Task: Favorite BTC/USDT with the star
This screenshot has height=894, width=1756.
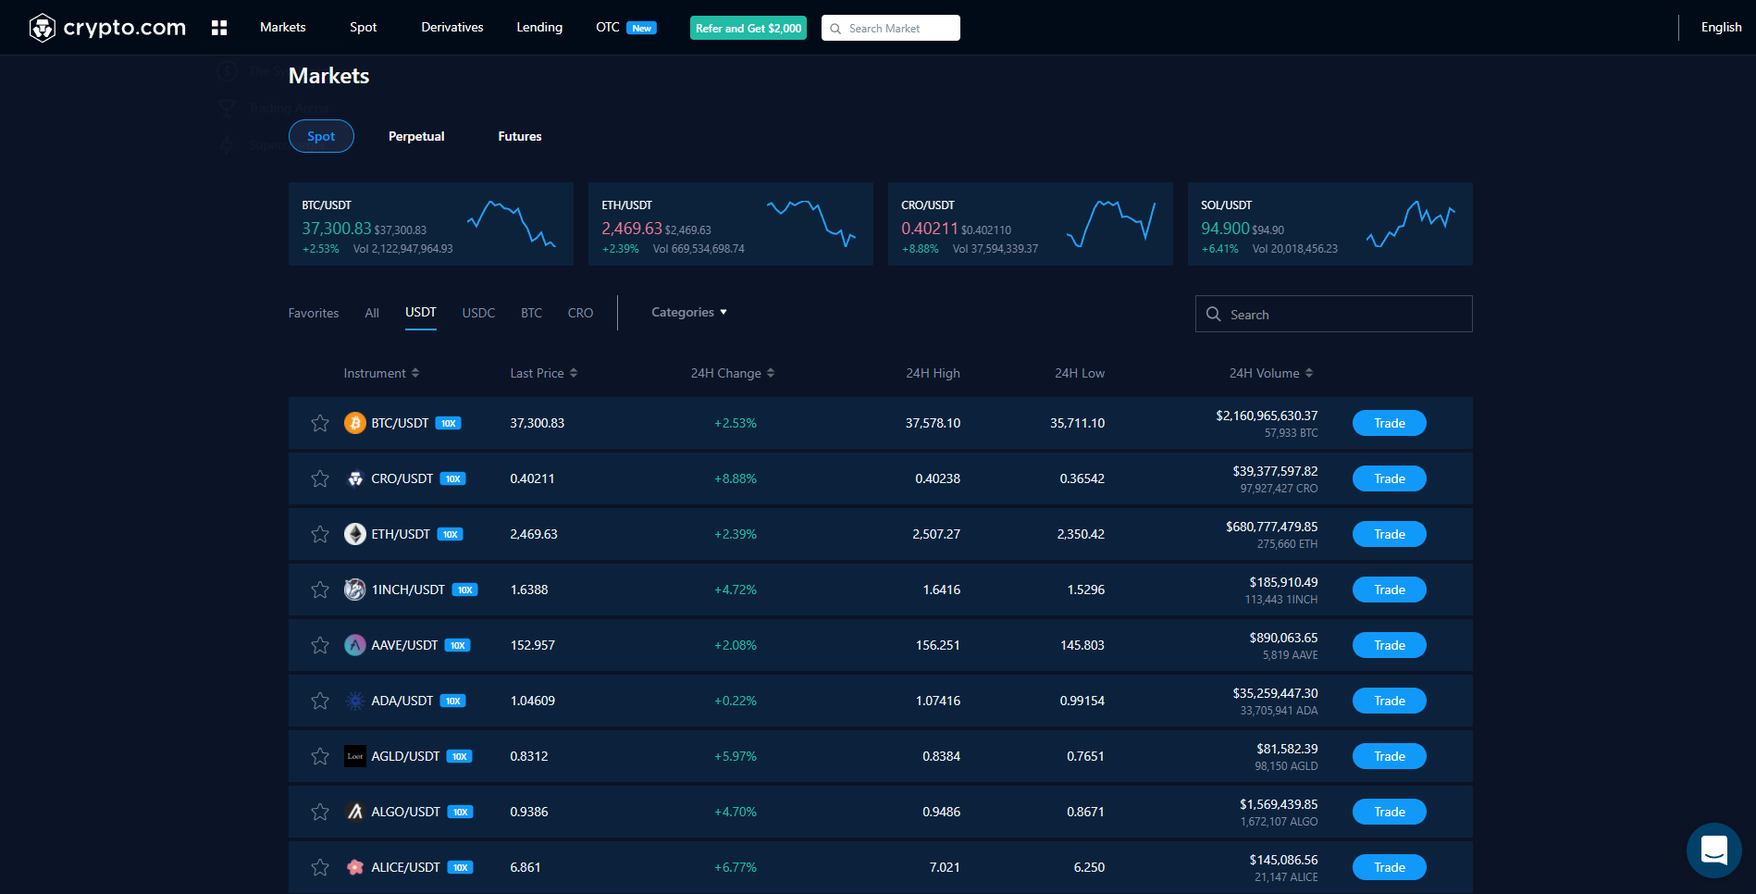Action: point(320,423)
